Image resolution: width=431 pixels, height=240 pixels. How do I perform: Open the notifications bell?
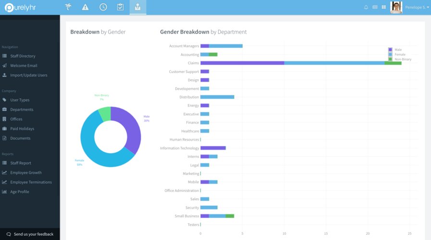click(x=366, y=7)
